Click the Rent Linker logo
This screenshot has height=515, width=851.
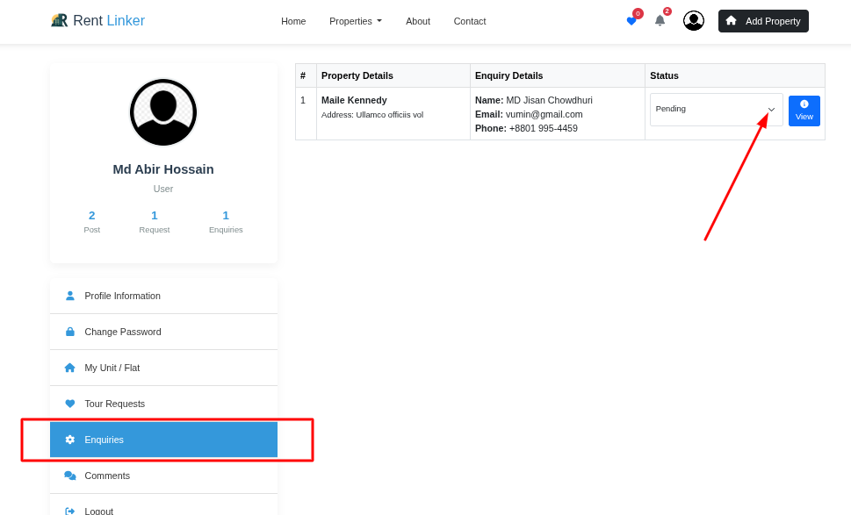97,21
